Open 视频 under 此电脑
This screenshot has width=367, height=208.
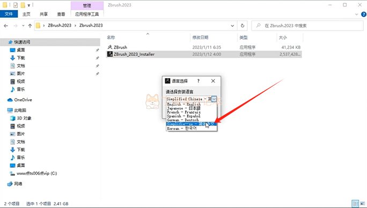(20, 126)
